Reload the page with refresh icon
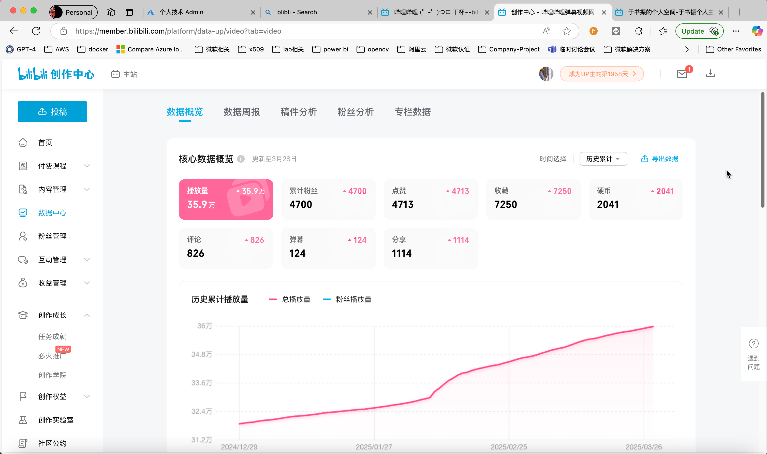767x454 pixels. [x=36, y=31]
